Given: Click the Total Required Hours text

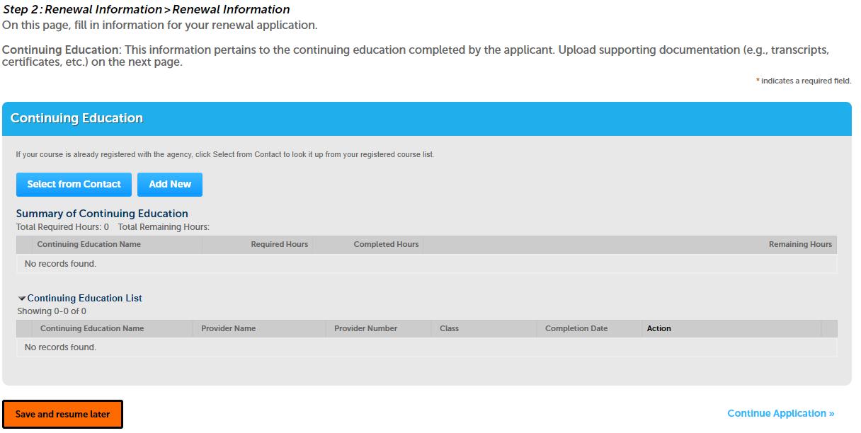Looking at the screenshot, I should [x=62, y=227].
